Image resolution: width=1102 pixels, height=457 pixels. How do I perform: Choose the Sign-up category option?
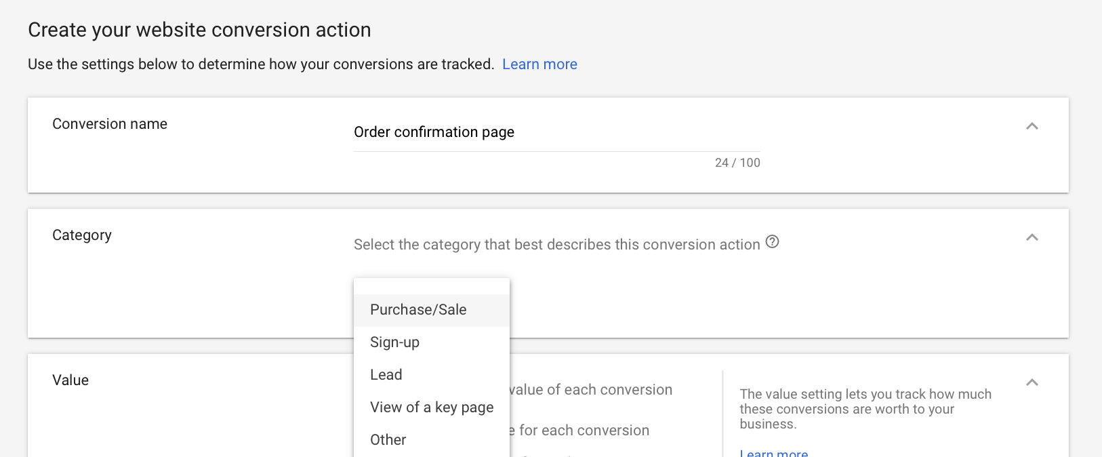(x=432, y=342)
